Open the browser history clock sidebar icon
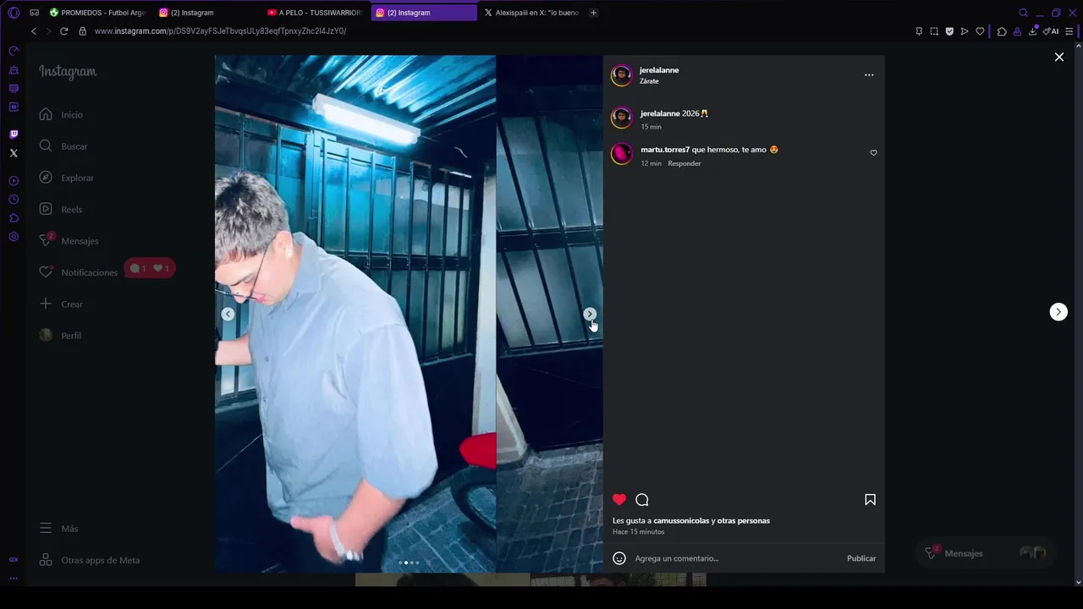Screen dimensions: 1083x609 [14, 200]
